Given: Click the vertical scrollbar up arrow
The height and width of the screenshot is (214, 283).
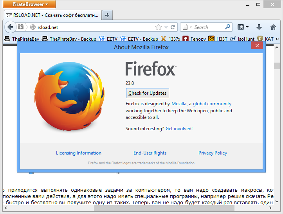Looking at the screenshot, I should coord(277,47).
